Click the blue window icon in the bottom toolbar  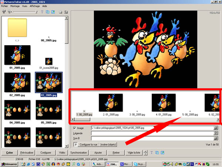coord(162,153)
